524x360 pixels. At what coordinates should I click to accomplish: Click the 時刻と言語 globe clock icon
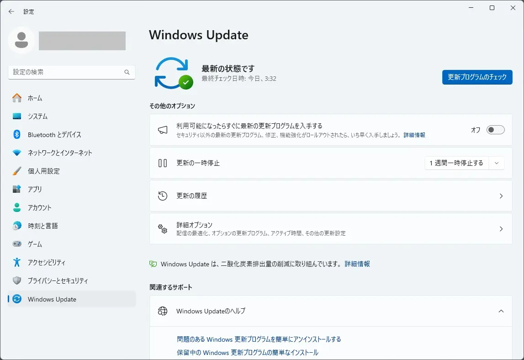point(17,226)
